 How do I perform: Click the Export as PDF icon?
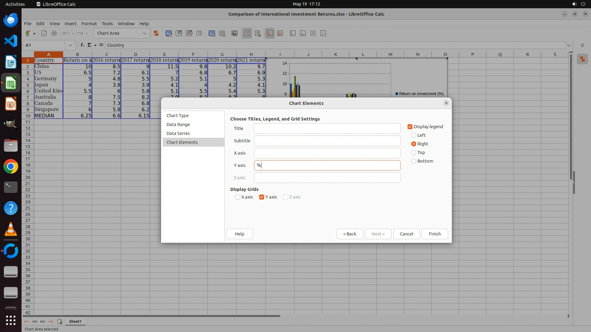coord(44,33)
